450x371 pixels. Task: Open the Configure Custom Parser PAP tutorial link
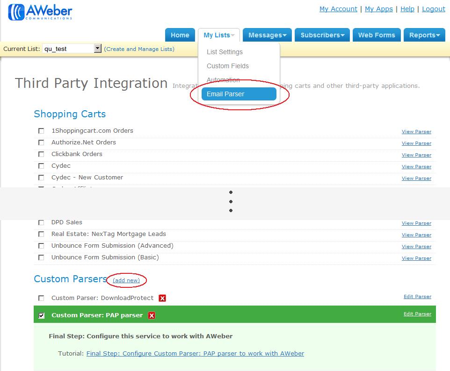[195, 354]
